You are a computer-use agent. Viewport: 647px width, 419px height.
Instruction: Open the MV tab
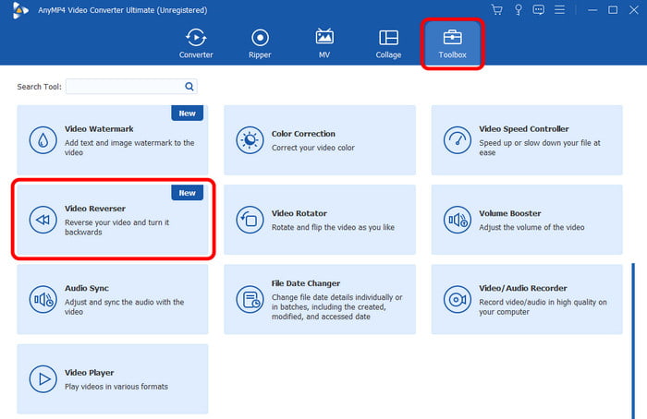324,43
